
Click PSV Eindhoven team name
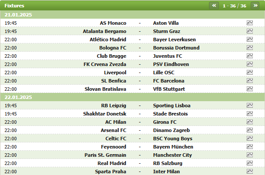coord(171,64)
